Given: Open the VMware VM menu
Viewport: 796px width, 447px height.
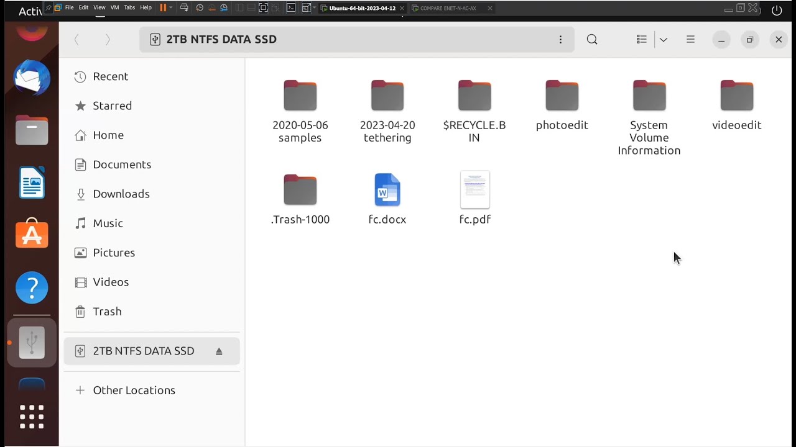Looking at the screenshot, I should (115, 7).
